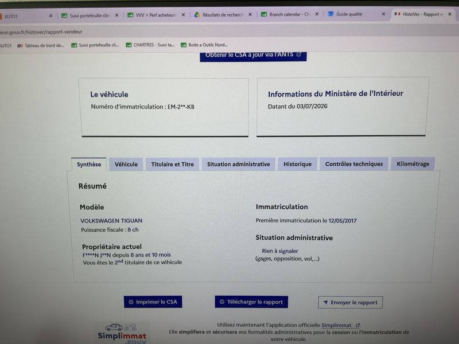Click the browser address bar URL

(x=41, y=32)
